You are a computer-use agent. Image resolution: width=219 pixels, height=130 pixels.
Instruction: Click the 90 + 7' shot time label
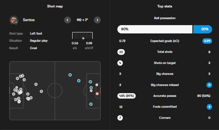[82, 20]
